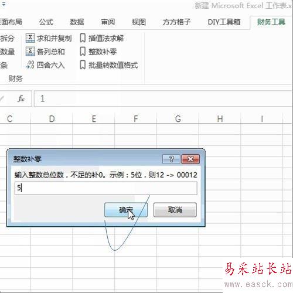Screen dimensions: 293x293
Task: Select column F header
Action: click(136, 118)
